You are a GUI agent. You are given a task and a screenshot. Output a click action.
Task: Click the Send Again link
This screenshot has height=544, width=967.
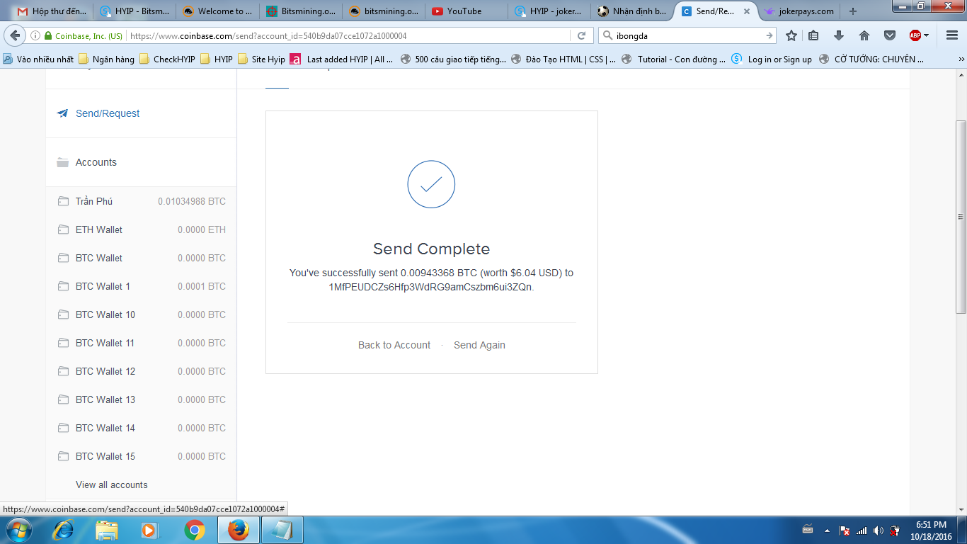pyautogui.click(x=479, y=345)
